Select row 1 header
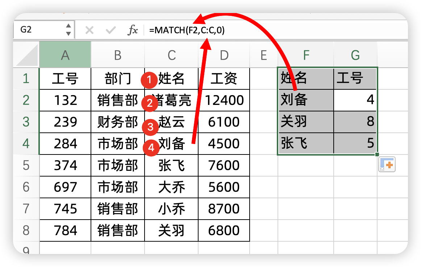 pos(26,79)
